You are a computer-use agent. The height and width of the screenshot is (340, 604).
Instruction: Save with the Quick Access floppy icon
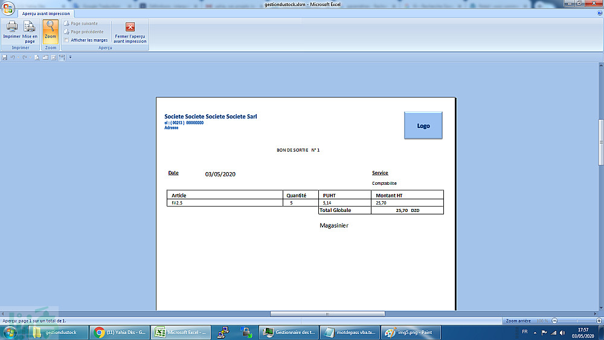5,57
